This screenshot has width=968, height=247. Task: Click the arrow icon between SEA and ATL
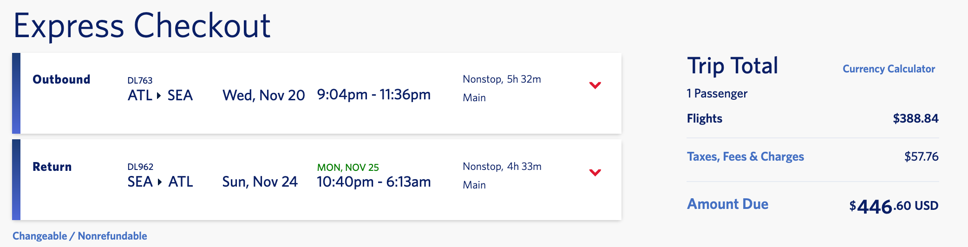point(160,182)
